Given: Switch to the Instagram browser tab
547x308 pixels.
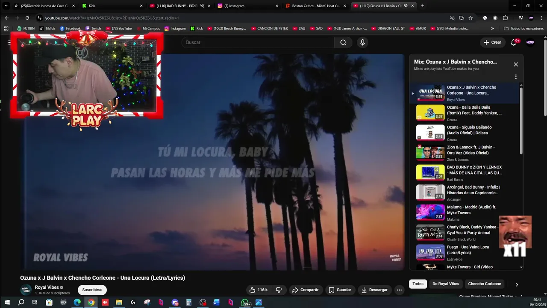Looking at the screenshot, I should click(x=247, y=6).
